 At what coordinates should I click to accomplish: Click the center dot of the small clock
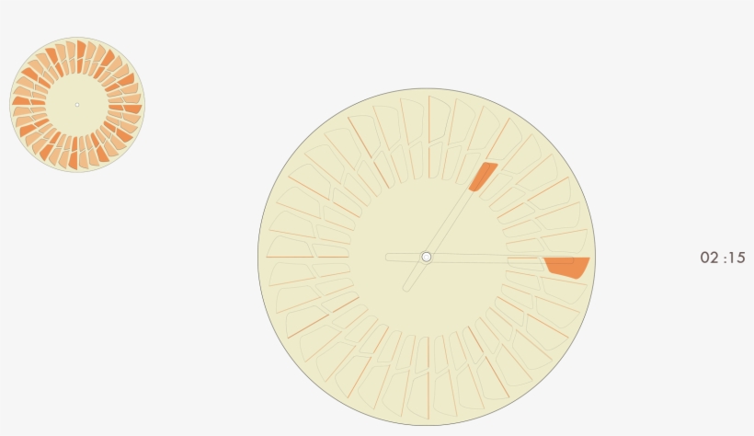[77, 104]
